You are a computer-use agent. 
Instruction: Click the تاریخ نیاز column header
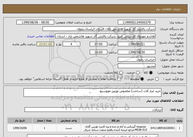coord(20,120)
